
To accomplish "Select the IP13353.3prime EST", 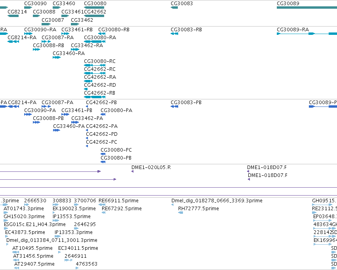I will click(x=74, y=232).
